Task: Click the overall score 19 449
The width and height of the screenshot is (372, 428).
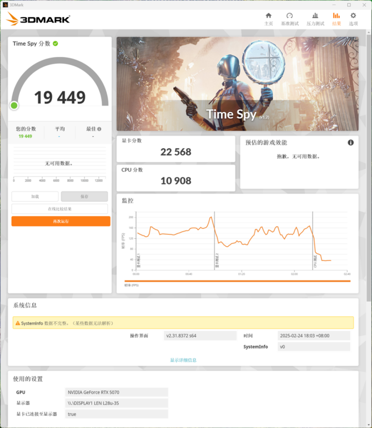Action: point(60,97)
